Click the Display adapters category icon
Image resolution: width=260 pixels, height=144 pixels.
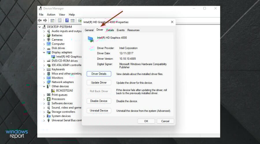(49, 52)
